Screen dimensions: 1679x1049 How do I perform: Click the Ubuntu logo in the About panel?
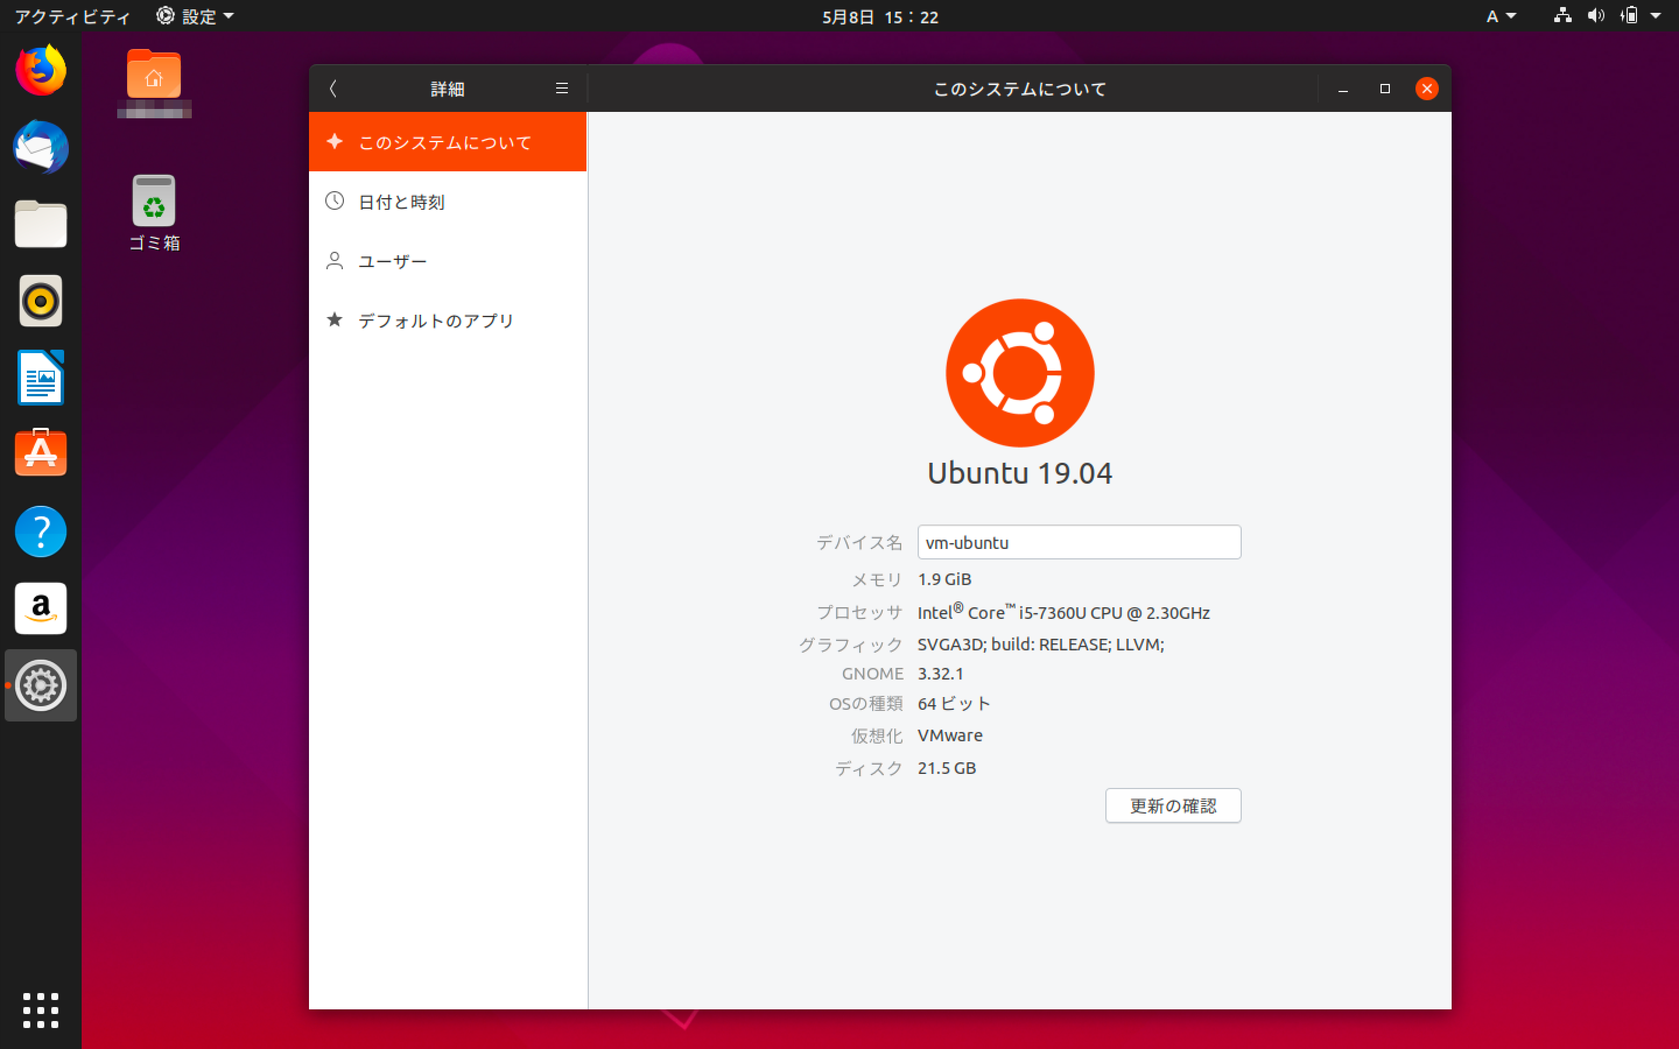point(1020,372)
